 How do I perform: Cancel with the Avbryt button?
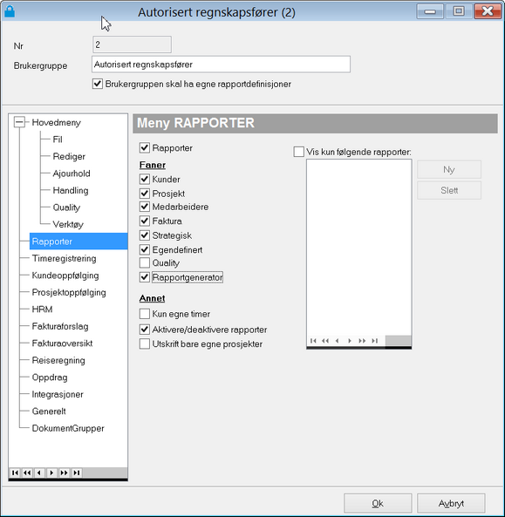[x=451, y=503]
